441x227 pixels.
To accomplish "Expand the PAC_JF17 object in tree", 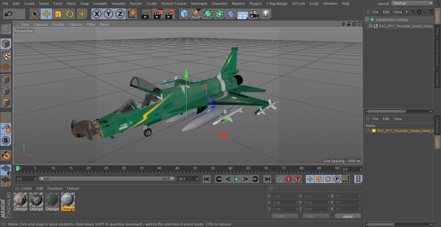I will click(x=371, y=26).
